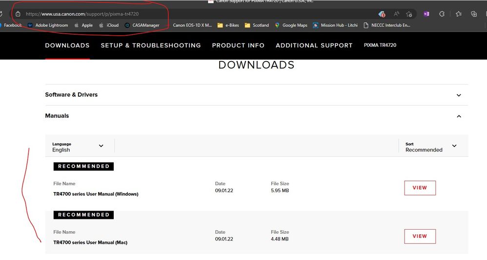
Task: Open the Mission Hub - Litchi bookmark
Action: [335, 25]
